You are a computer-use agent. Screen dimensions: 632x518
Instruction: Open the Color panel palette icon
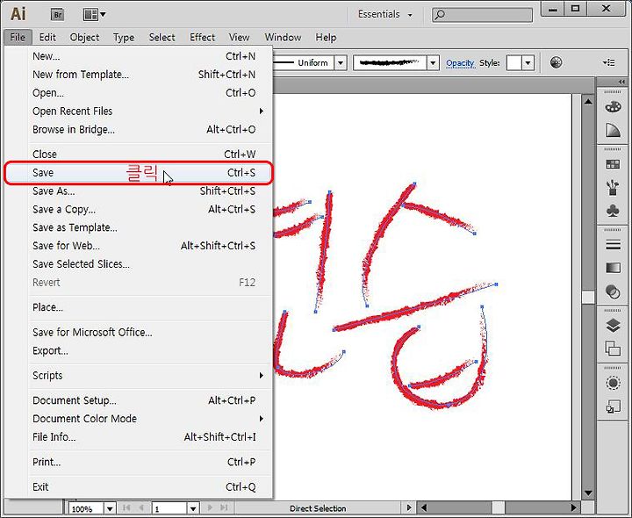pos(613,107)
